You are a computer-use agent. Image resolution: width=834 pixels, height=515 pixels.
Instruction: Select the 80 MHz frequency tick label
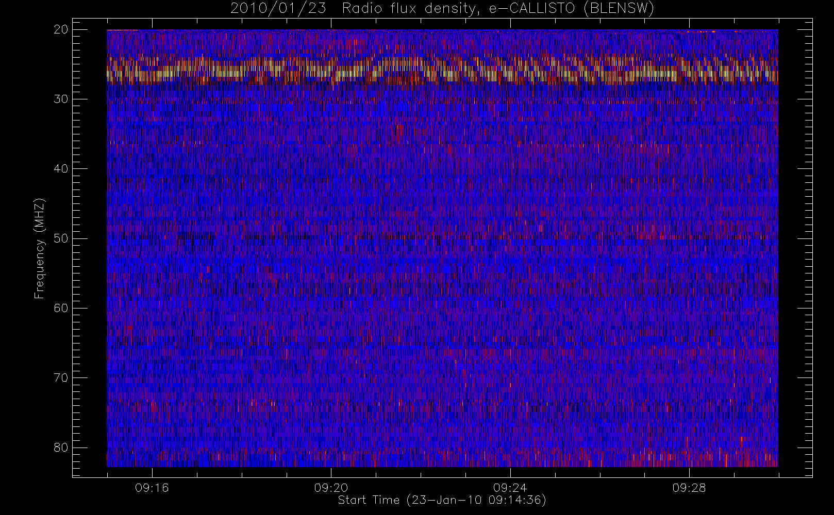(61, 447)
